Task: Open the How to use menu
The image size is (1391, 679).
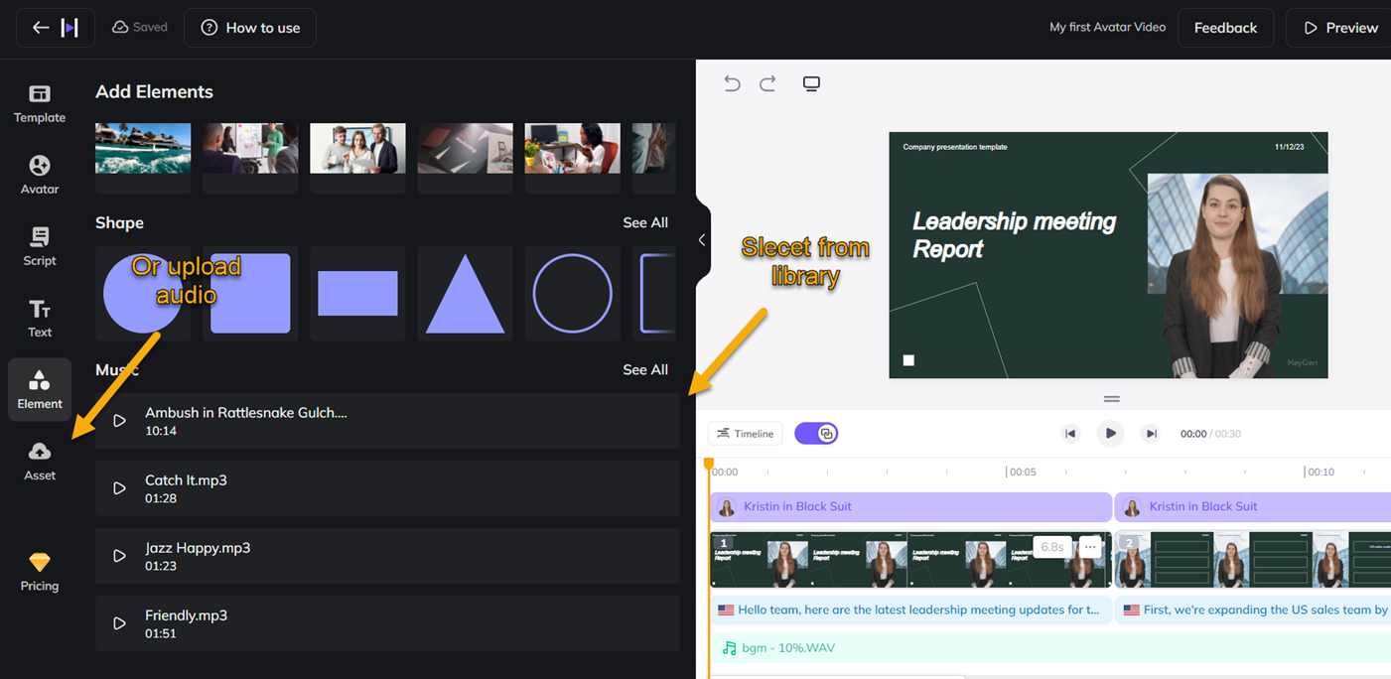Action: coord(249,27)
